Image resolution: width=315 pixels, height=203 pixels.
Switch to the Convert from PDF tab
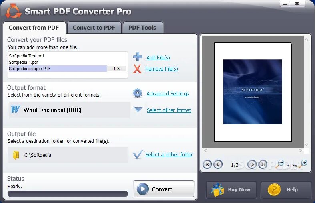tap(34, 28)
